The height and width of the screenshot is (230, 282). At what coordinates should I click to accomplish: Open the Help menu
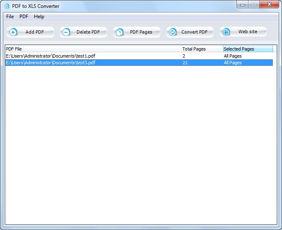(39, 17)
